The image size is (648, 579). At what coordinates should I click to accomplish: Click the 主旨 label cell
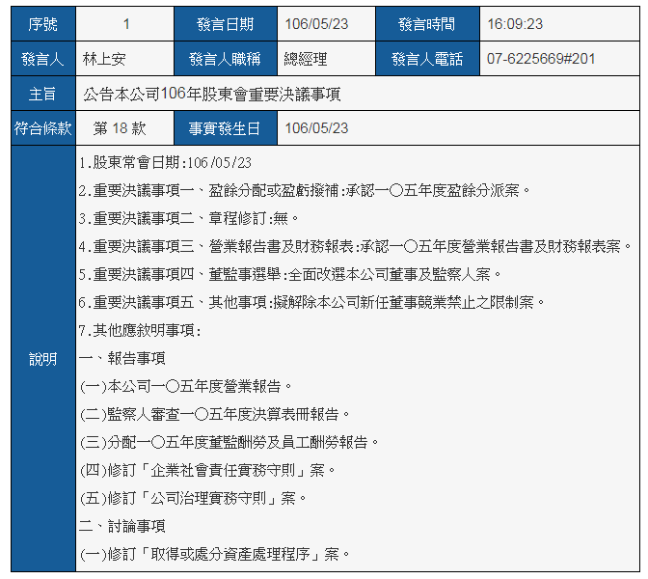coord(43,94)
